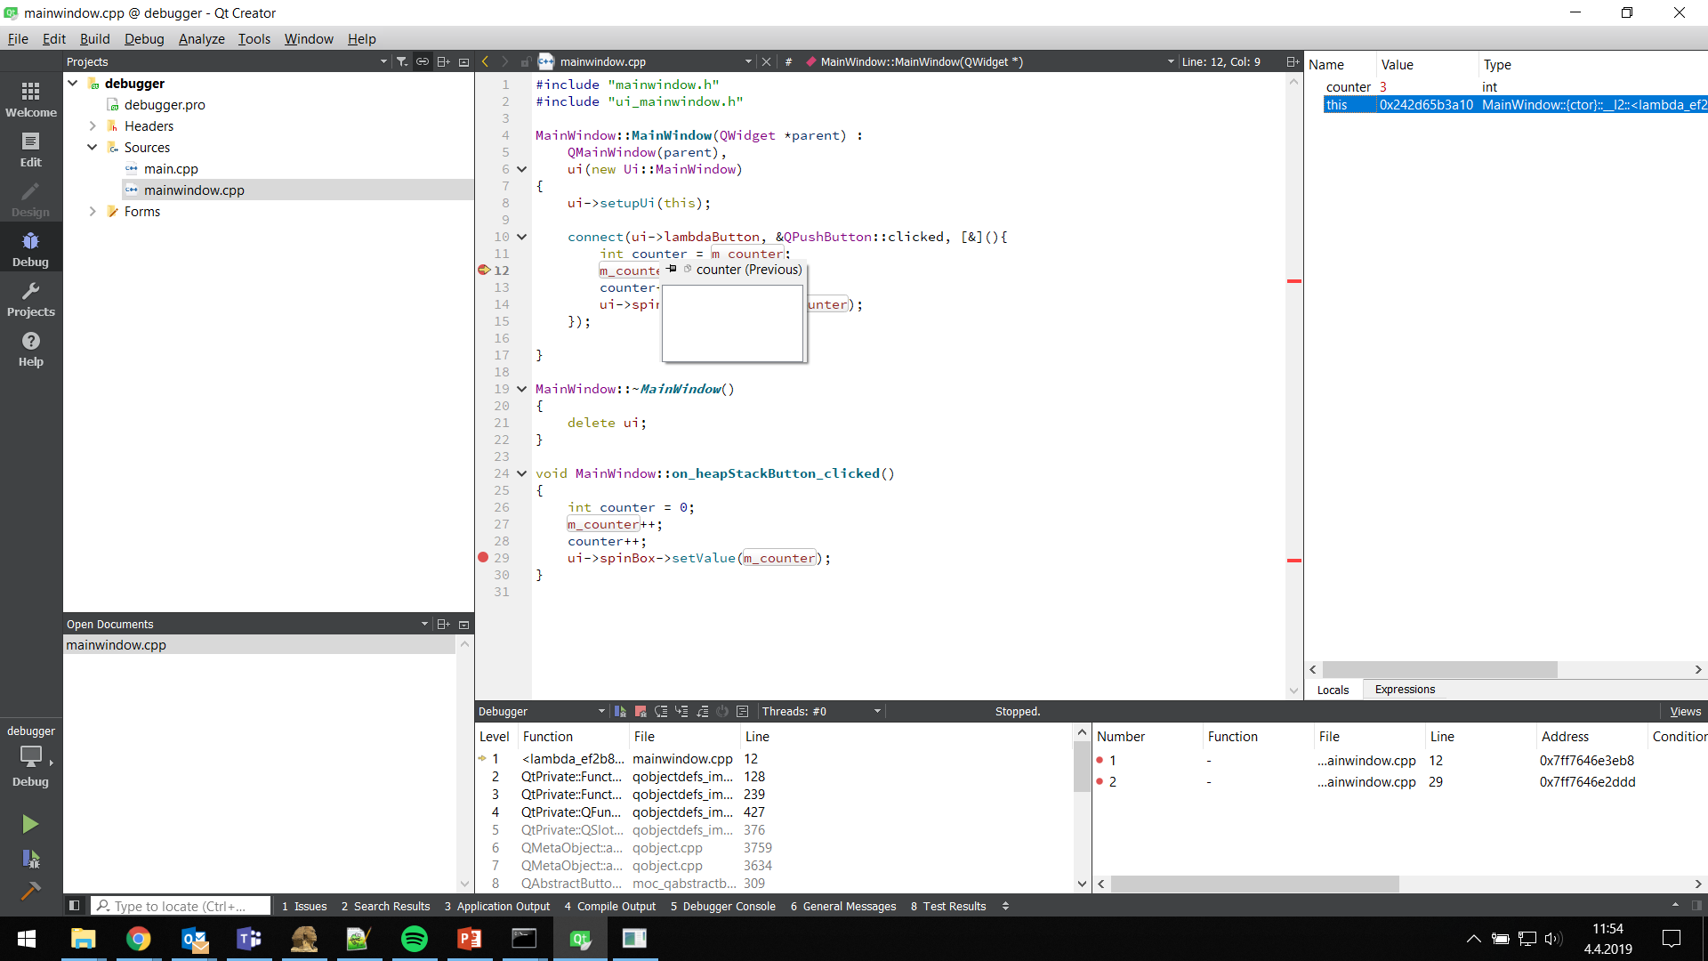Toggle synchronize-with-editor link icon
1708x961 pixels.
pyautogui.click(x=423, y=61)
